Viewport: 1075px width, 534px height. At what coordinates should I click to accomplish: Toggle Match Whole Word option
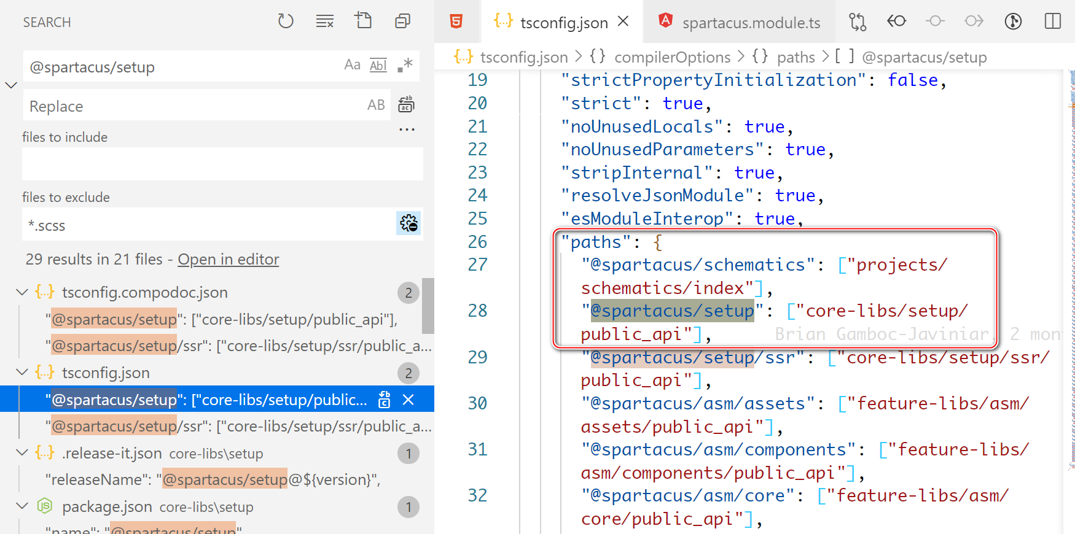point(378,65)
